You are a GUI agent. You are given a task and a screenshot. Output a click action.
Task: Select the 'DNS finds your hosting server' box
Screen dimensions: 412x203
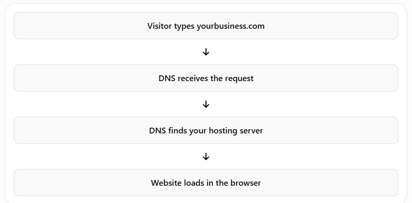click(206, 130)
